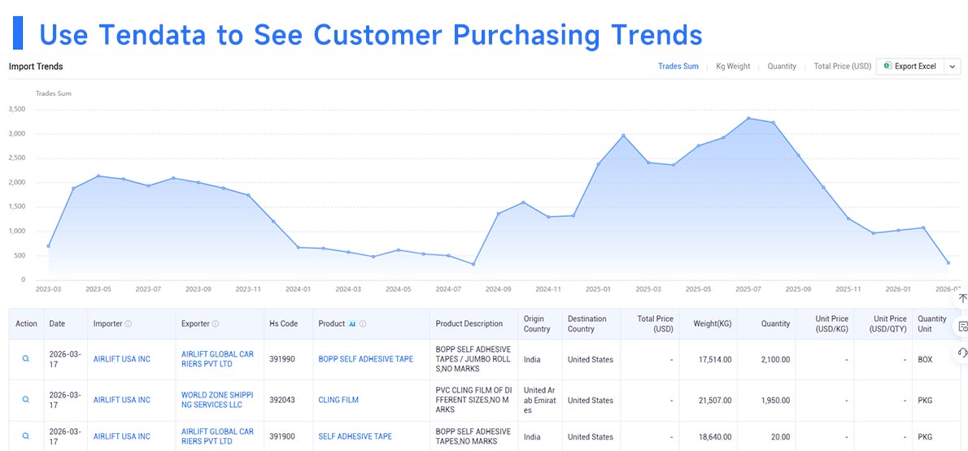Click the headset support floating icon
Image resolution: width=968 pixels, height=451 pixels.
pyautogui.click(x=962, y=353)
